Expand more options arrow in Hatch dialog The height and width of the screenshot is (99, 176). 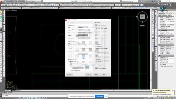(109, 75)
